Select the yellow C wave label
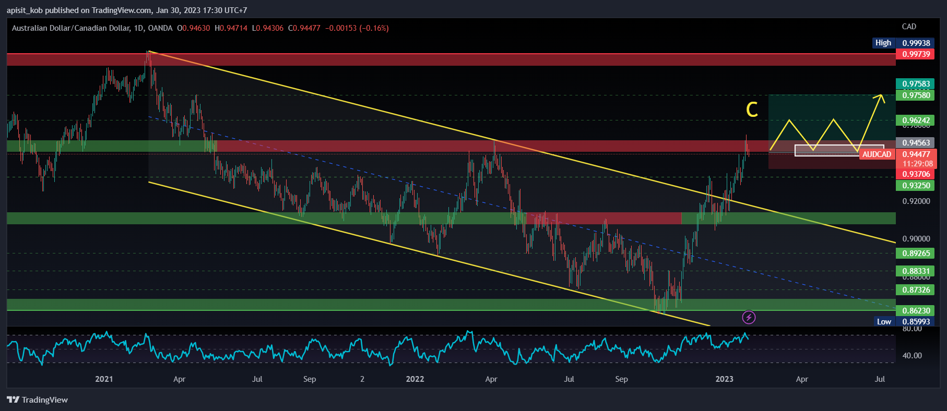947x411 pixels. point(752,110)
